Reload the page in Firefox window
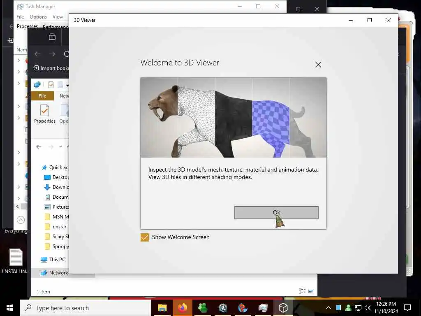 [66, 54]
